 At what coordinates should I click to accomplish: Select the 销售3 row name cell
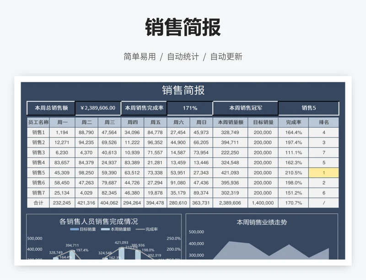point(38,153)
